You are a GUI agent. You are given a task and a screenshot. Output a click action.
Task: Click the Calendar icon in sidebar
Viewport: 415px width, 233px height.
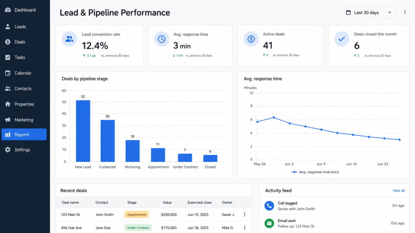(8, 73)
